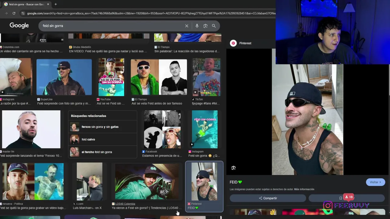The width and height of the screenshot is (390, 219).
Task: Click 'Ya vieron a Feid sin gorra?' caption
Action: pyautogui.click(x=147, y=208)
